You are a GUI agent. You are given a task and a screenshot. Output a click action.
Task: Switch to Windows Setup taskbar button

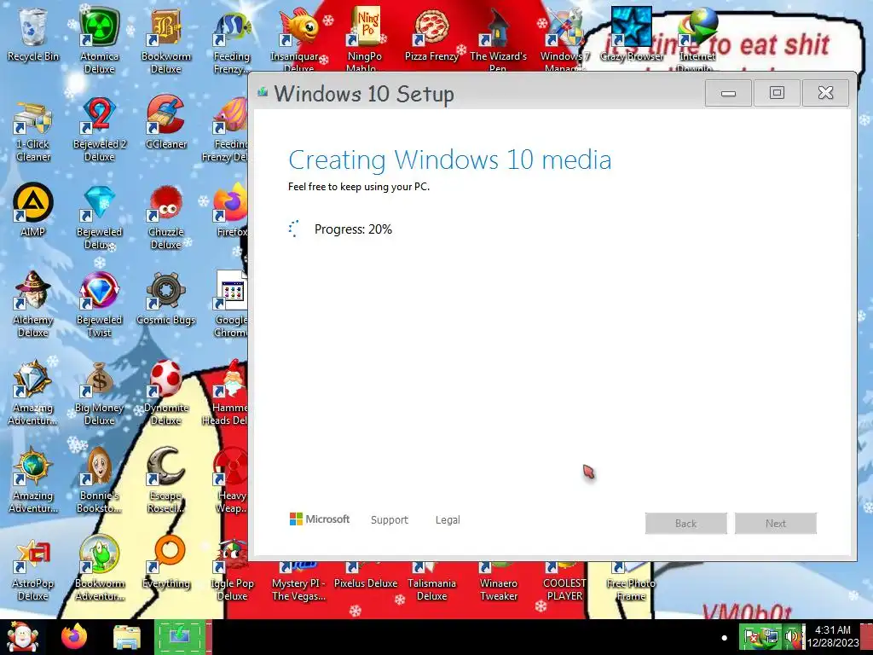coord(181,637)
